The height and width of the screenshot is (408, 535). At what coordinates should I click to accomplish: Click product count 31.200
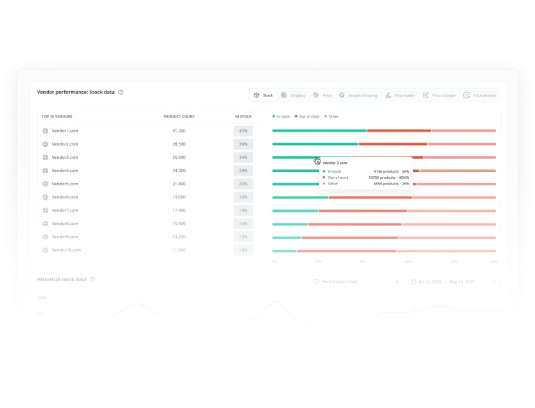pos(179,131)
